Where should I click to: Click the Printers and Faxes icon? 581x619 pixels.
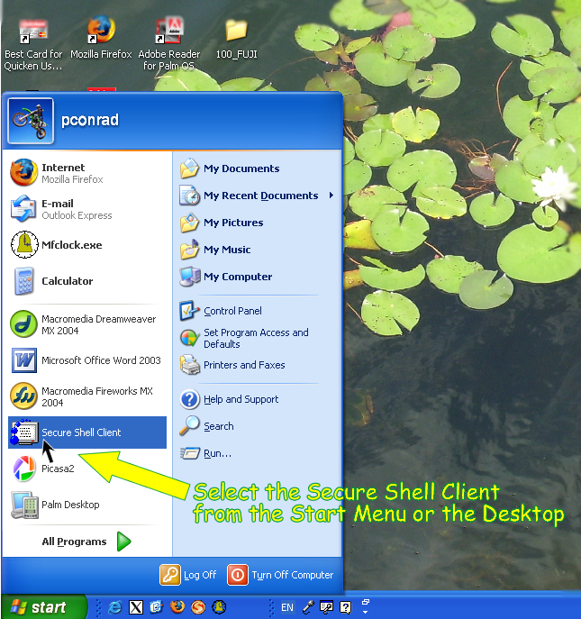click(190, 365)
